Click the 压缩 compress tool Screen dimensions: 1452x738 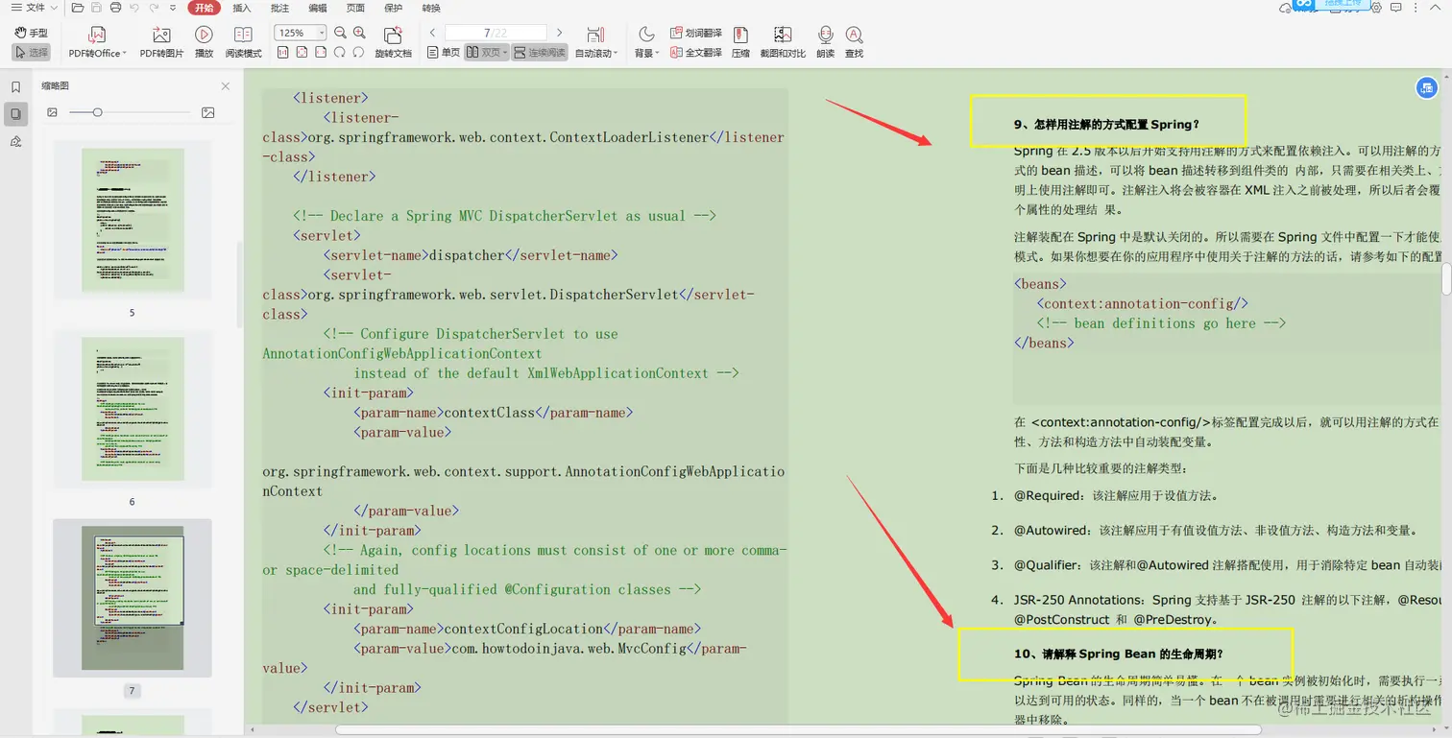click(x=740, y=43)
